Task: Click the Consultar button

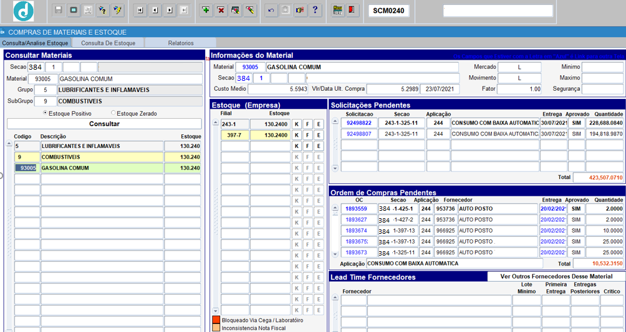Action: click(x=104, y=124)
